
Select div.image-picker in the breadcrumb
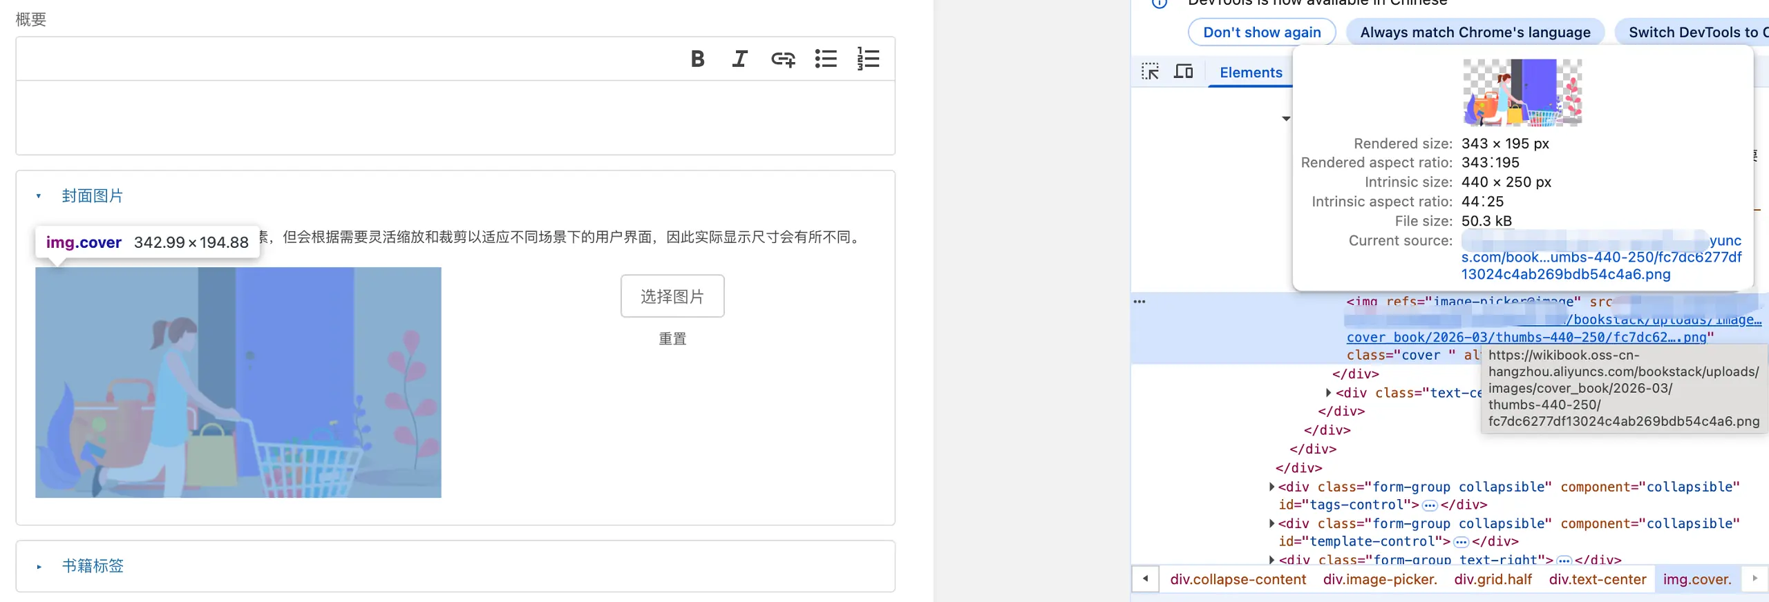tap(1379, 579)
